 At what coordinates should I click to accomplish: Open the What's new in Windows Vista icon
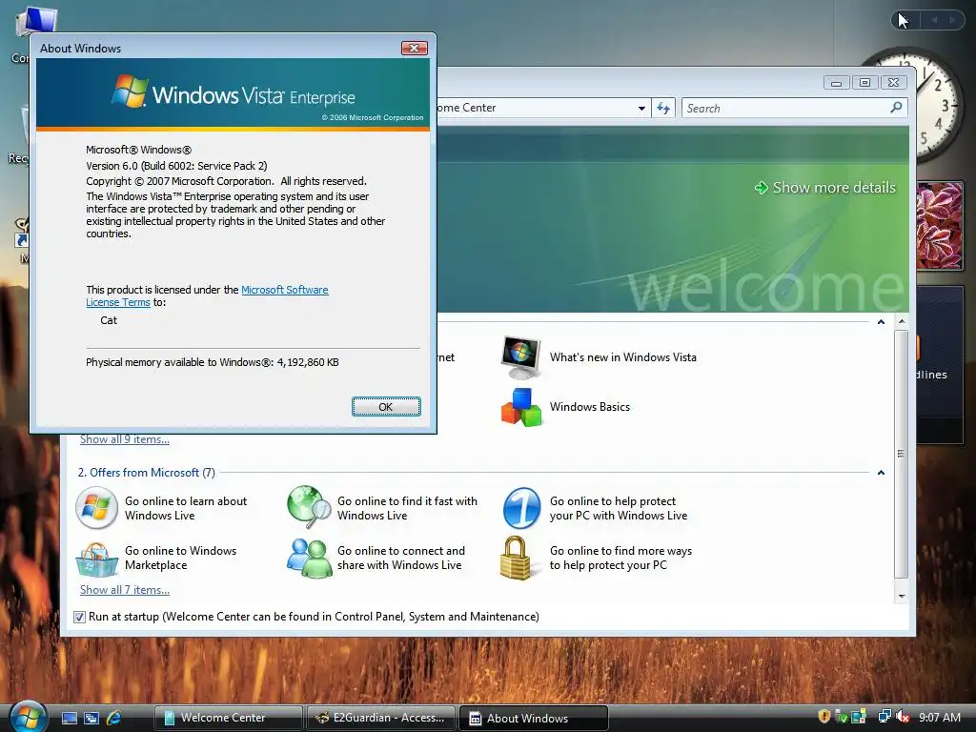click(x=521, y=357)
